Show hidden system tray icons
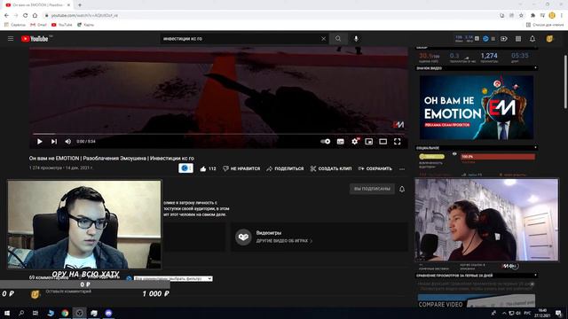 coord(504,313)
